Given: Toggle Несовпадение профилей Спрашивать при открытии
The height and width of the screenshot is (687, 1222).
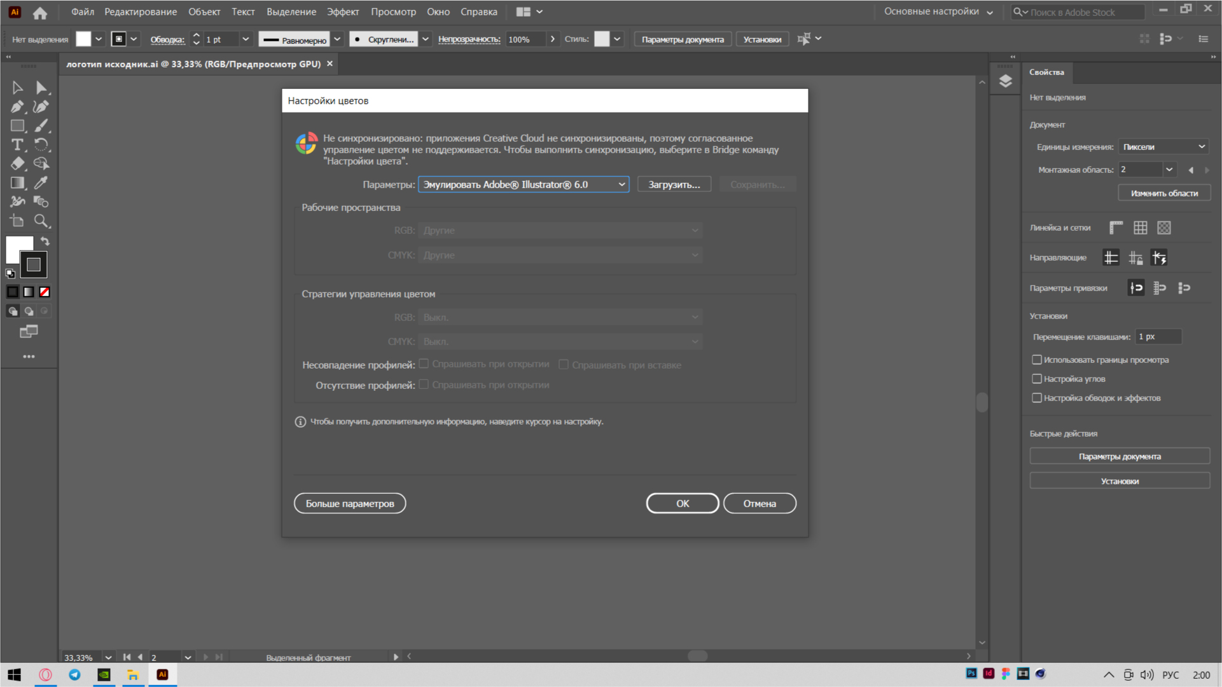Looking at the screenshot, I should tap(424, 364).
